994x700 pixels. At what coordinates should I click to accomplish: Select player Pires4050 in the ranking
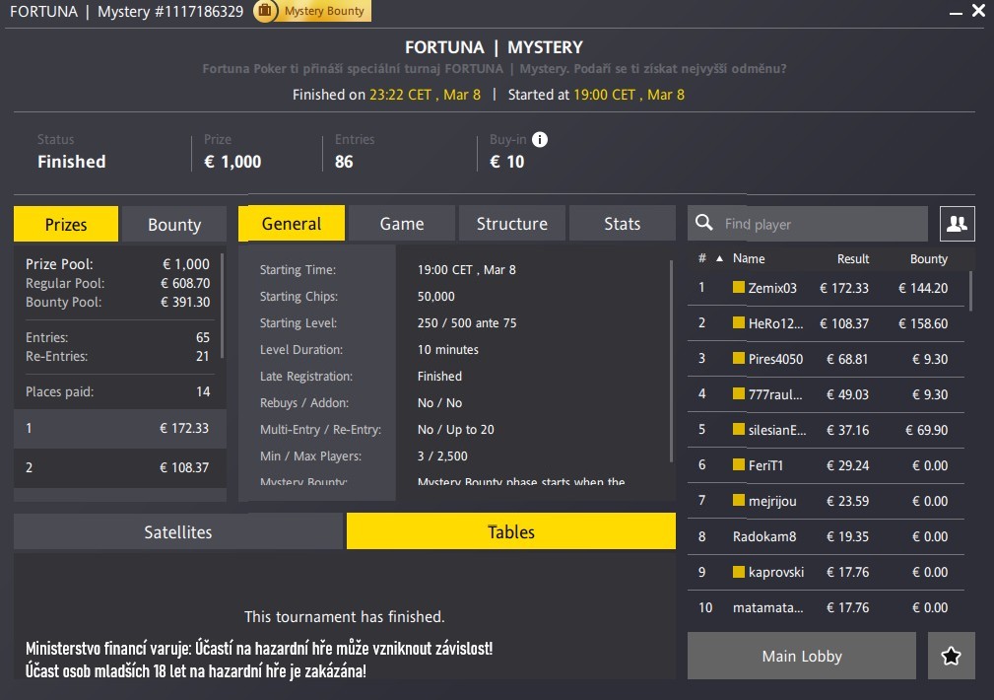[x=826, y=359]
